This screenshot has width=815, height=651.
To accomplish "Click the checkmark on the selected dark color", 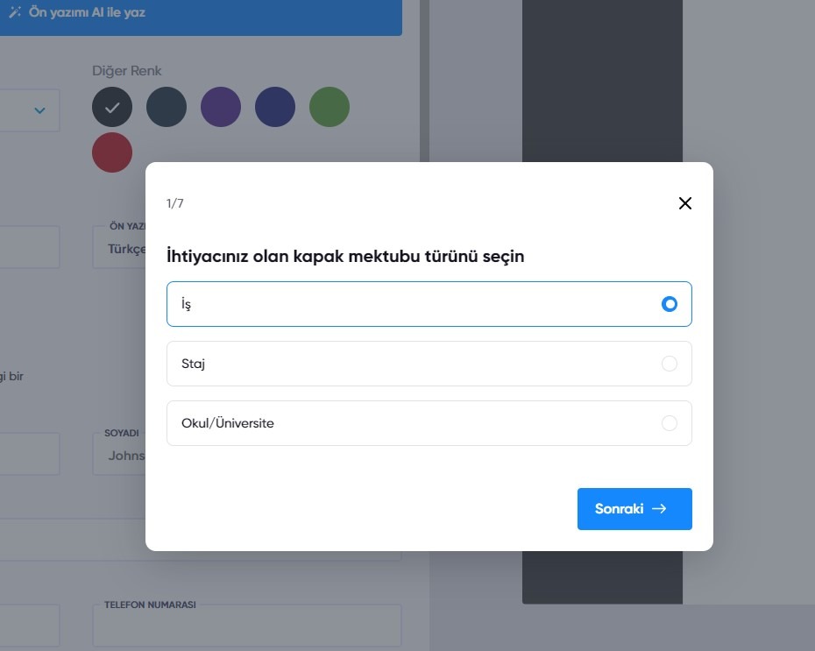I will [x=112, y=106].
